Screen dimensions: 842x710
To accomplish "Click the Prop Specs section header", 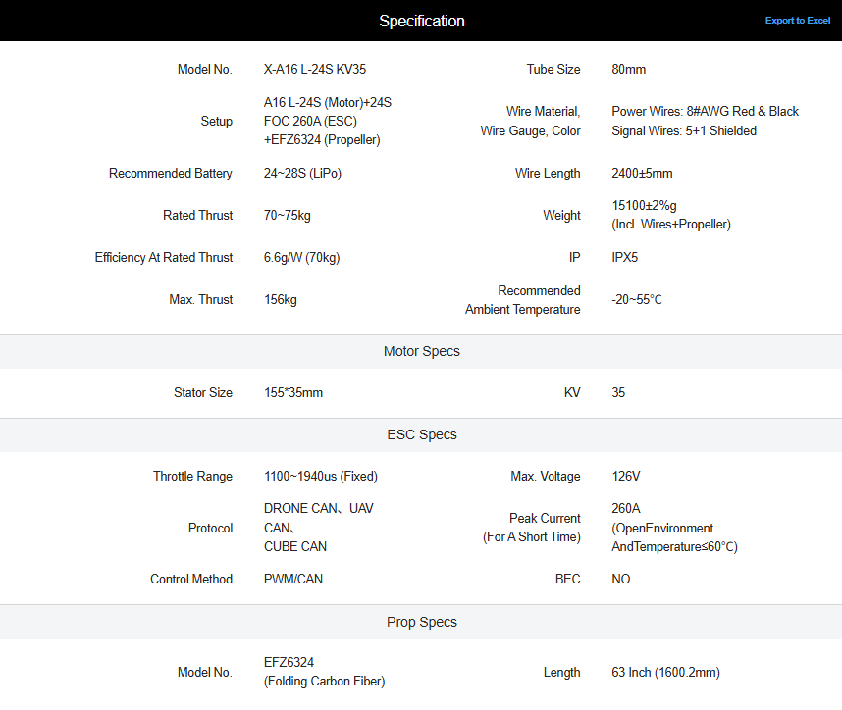I will (x=421, y=622).
